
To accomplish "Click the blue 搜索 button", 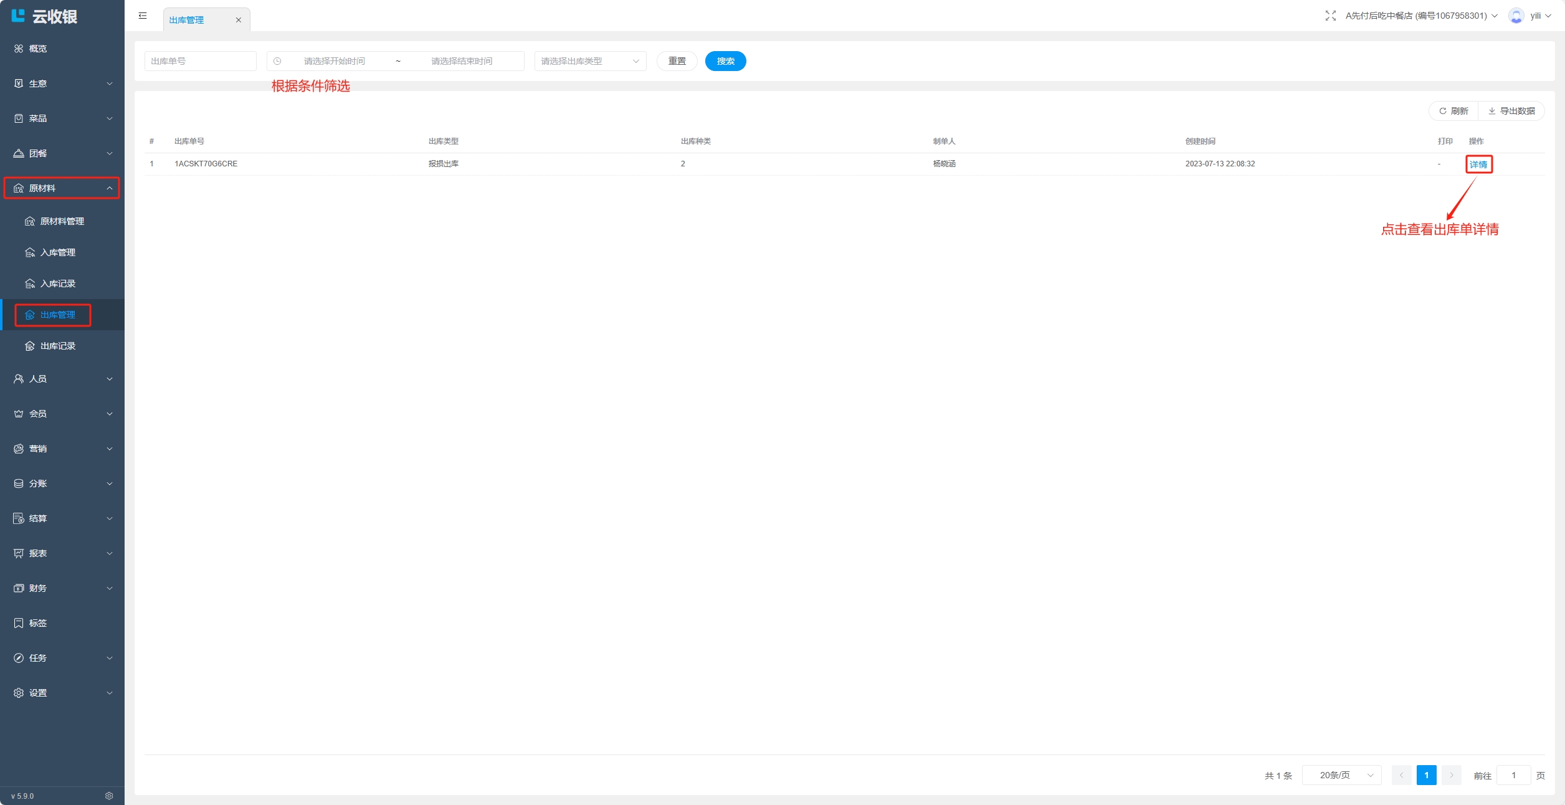I will point(725,61).
